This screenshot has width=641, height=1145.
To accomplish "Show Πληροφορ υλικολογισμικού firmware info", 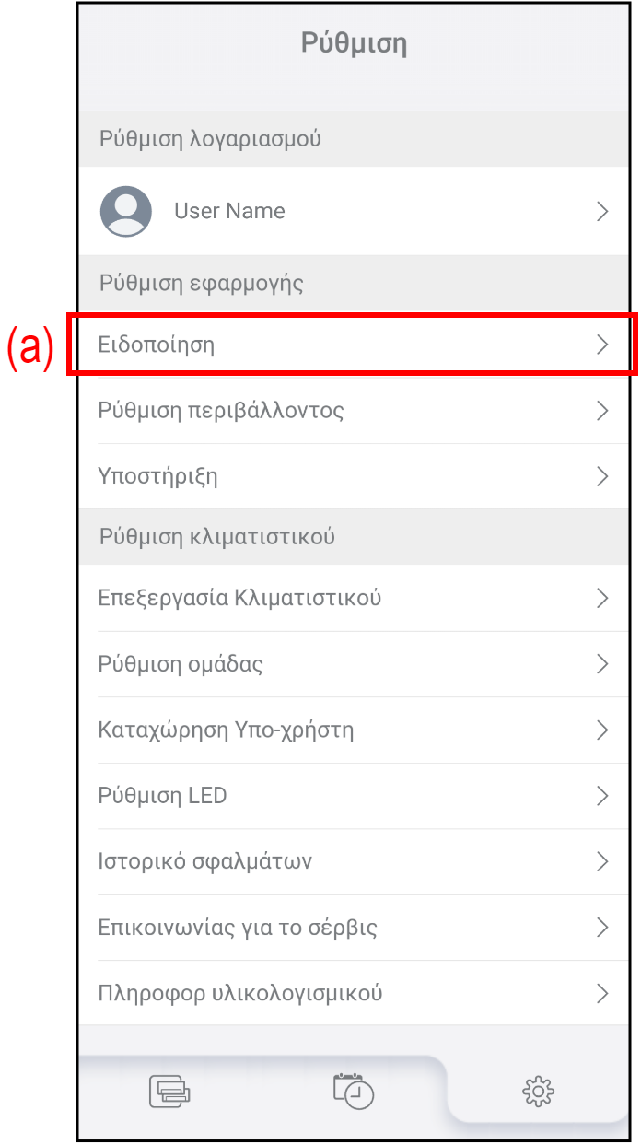I will [240, 993].
